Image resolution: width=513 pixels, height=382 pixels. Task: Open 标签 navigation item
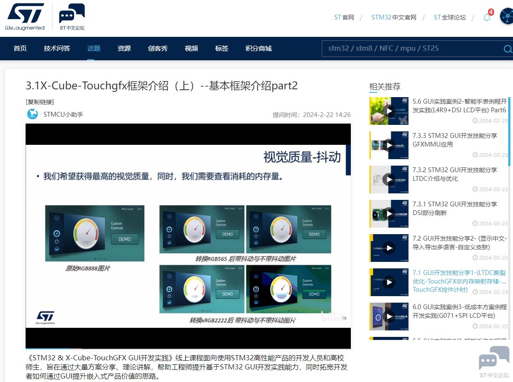pyautogui.click(x=222, y=49)
